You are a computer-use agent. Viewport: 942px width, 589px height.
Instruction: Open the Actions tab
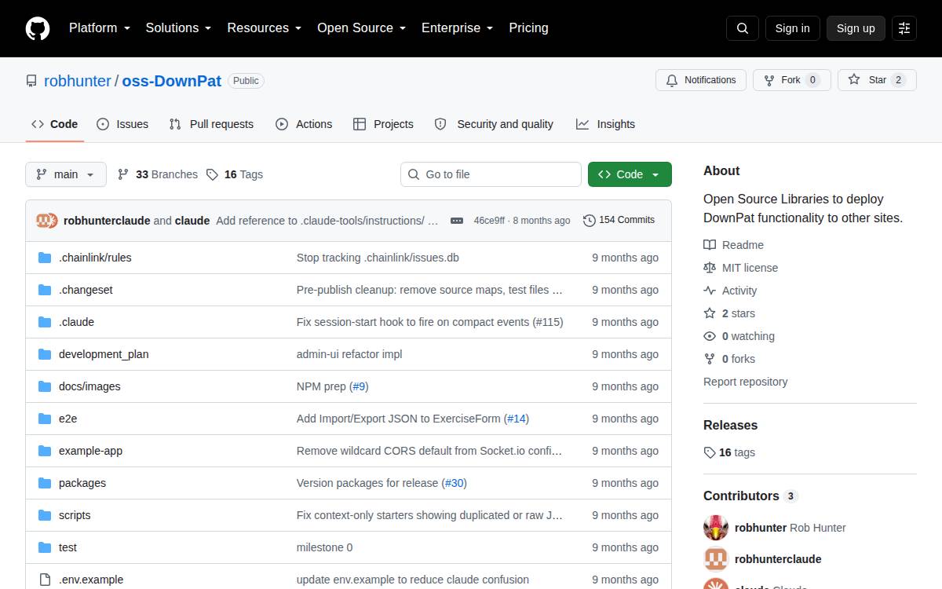pos(304,124)
